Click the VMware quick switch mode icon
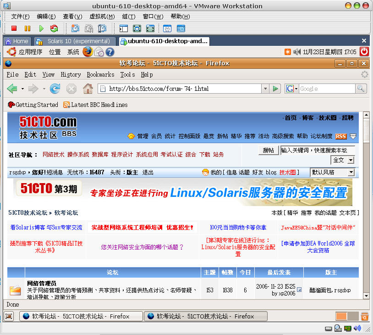 click(x=150, y=28)
